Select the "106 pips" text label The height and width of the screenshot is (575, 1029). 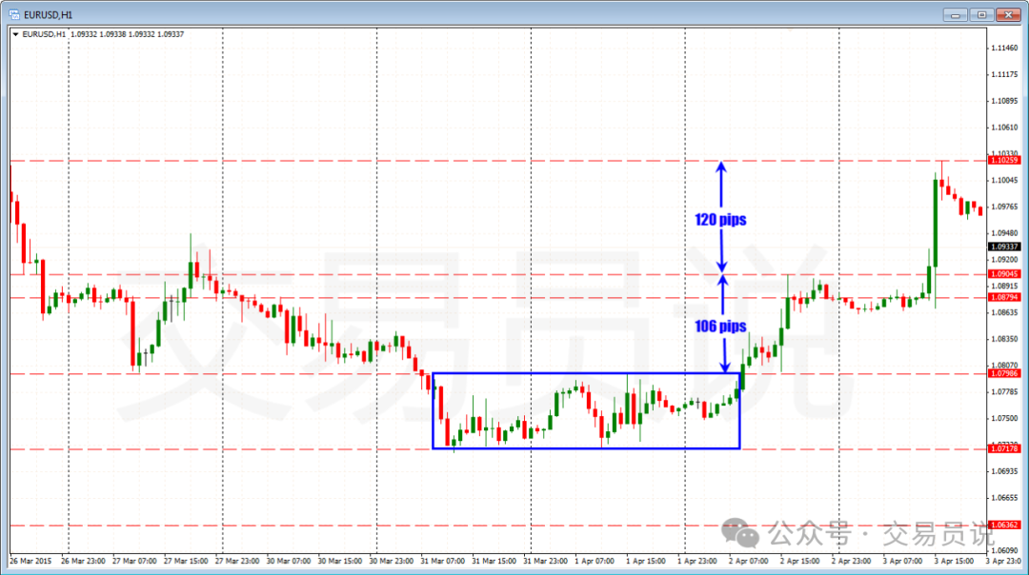(x=720, y=327)
